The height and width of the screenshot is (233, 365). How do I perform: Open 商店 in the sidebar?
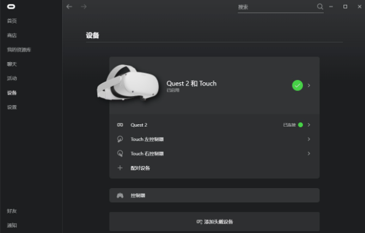click(12, 35)
